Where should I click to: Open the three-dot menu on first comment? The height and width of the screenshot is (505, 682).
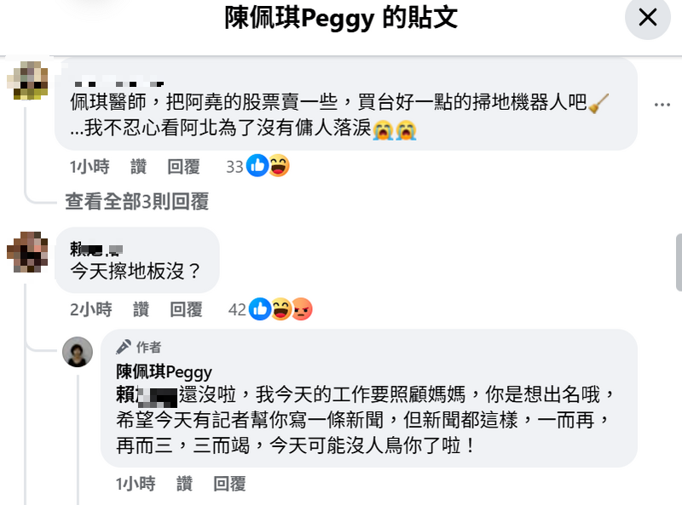click(x=662, y=105)
